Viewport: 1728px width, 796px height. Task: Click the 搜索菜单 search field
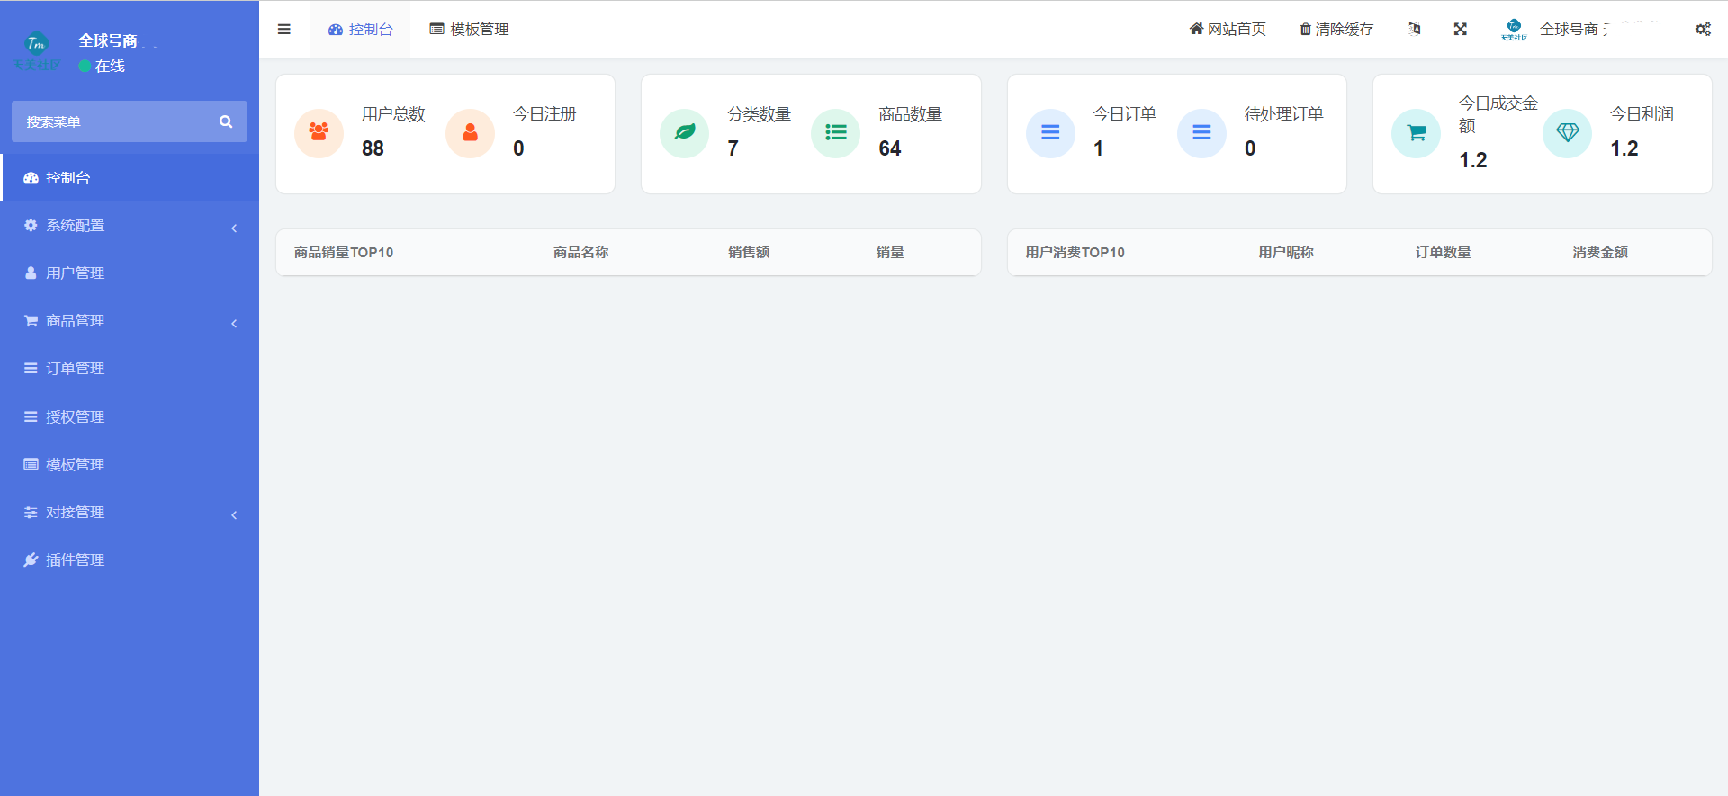112,121
